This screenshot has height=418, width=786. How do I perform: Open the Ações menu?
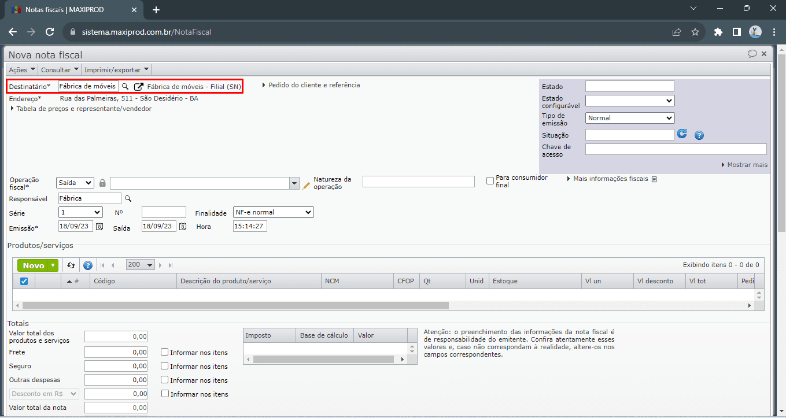pyautogui.click(x=22, y=70)
